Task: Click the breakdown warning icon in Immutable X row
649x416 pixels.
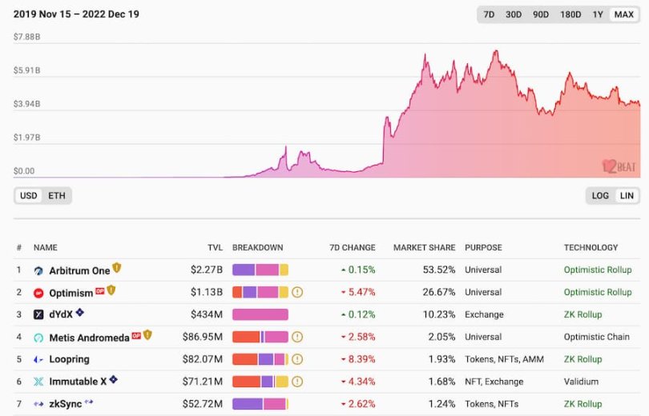Action: (297, 382)
